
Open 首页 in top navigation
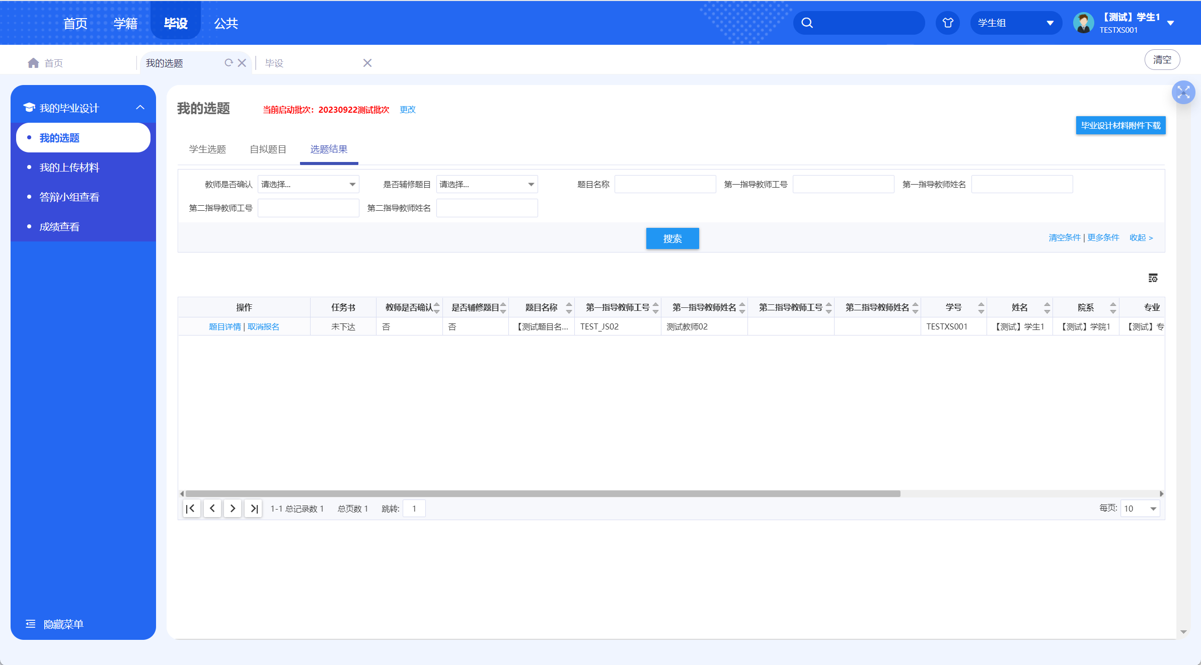click(76, 23)
